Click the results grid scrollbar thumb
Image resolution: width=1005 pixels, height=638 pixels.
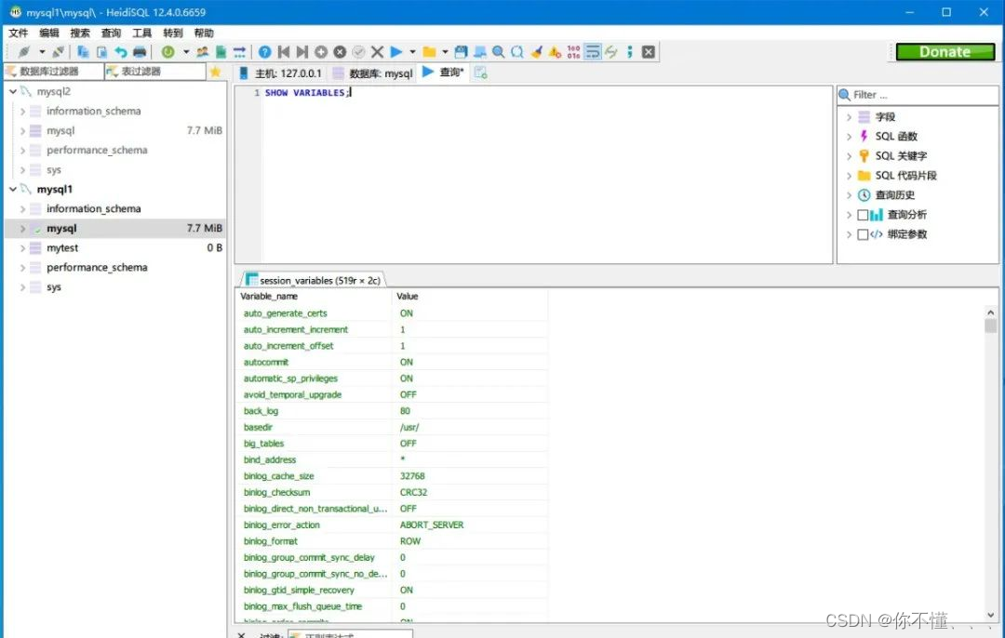(990, 326)
